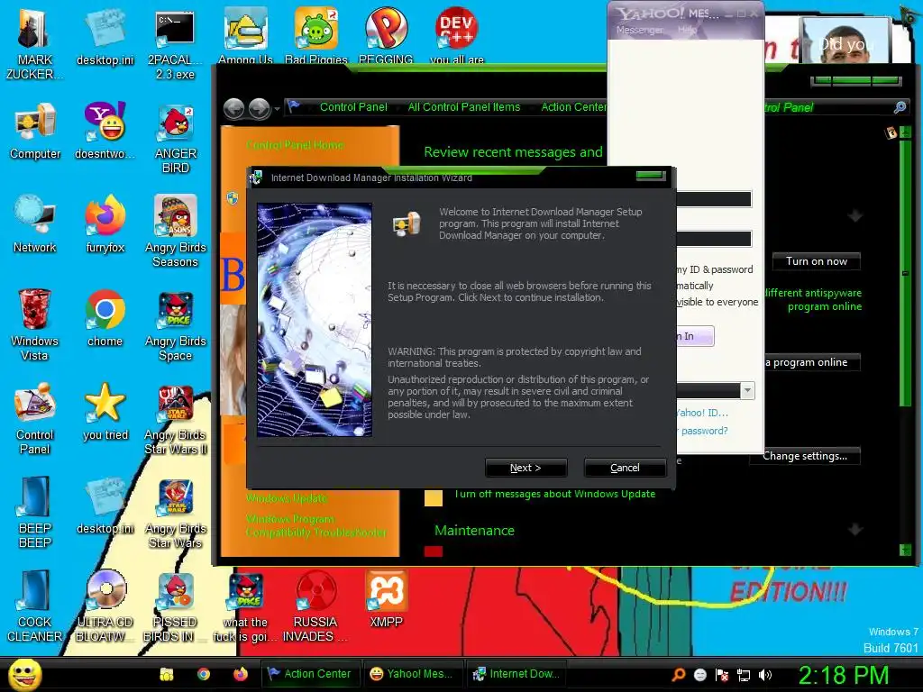This screenshot has width=923, height=692.
Task: Open Windows Update sidebar link
Action: (x=286, y=498)
